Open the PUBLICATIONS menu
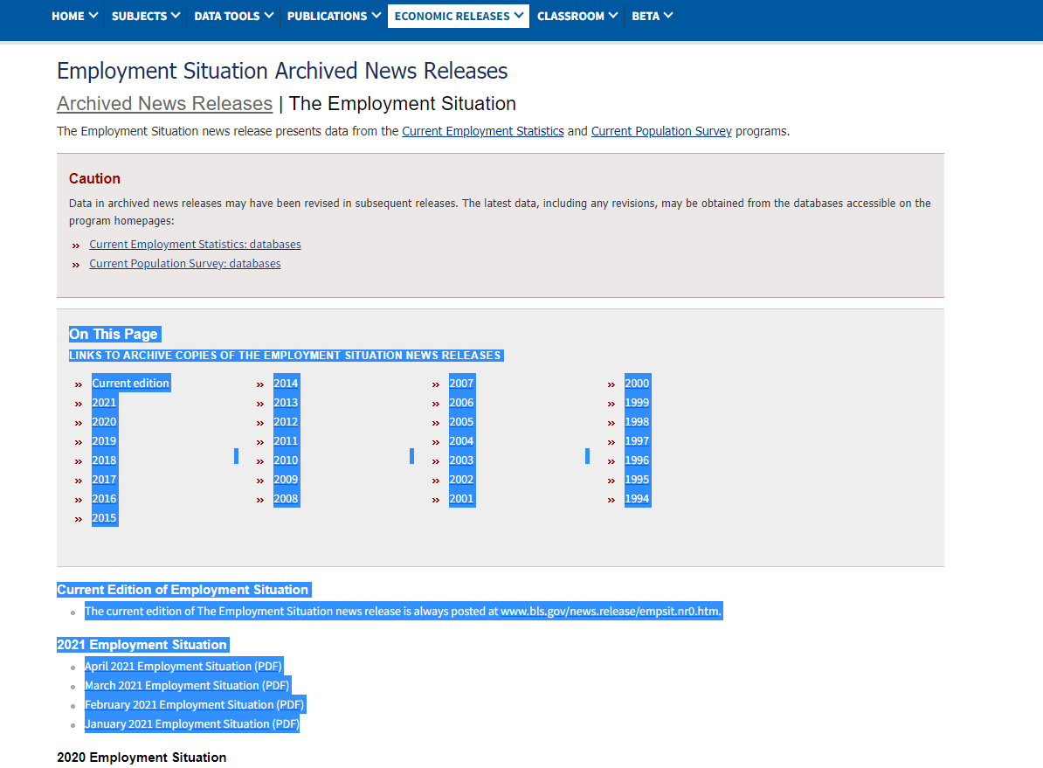The width and height of the screenshot is (1043, 768). 334,16
